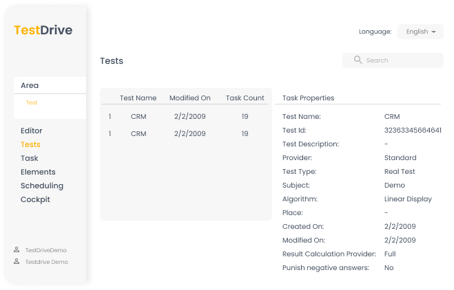This screenshot has width=454, height=290.
Task: Click the Created On: label
Action: point(303,227)
